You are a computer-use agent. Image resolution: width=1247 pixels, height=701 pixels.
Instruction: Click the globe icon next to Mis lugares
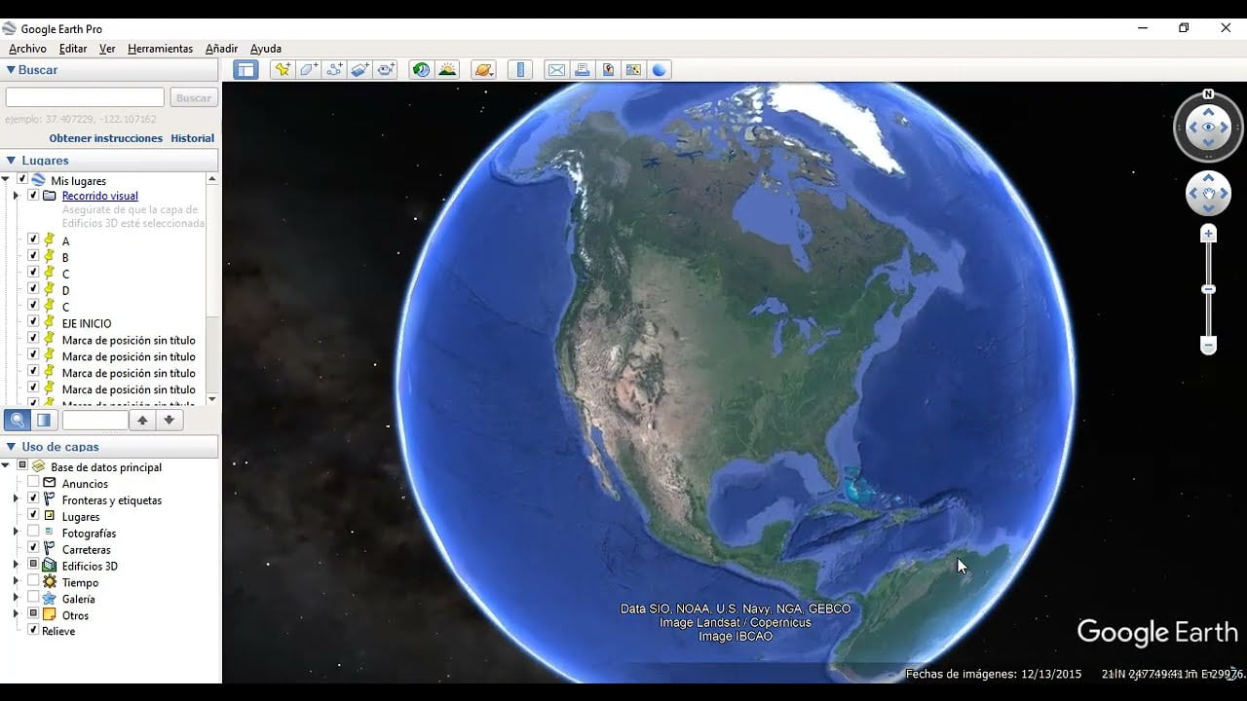[x=39, y=180]
